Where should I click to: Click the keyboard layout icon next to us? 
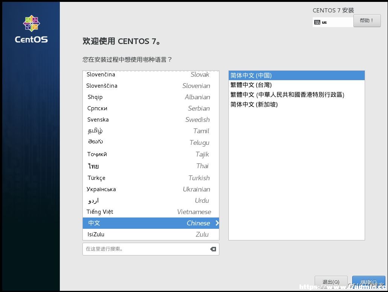click(x=317, y=22)
